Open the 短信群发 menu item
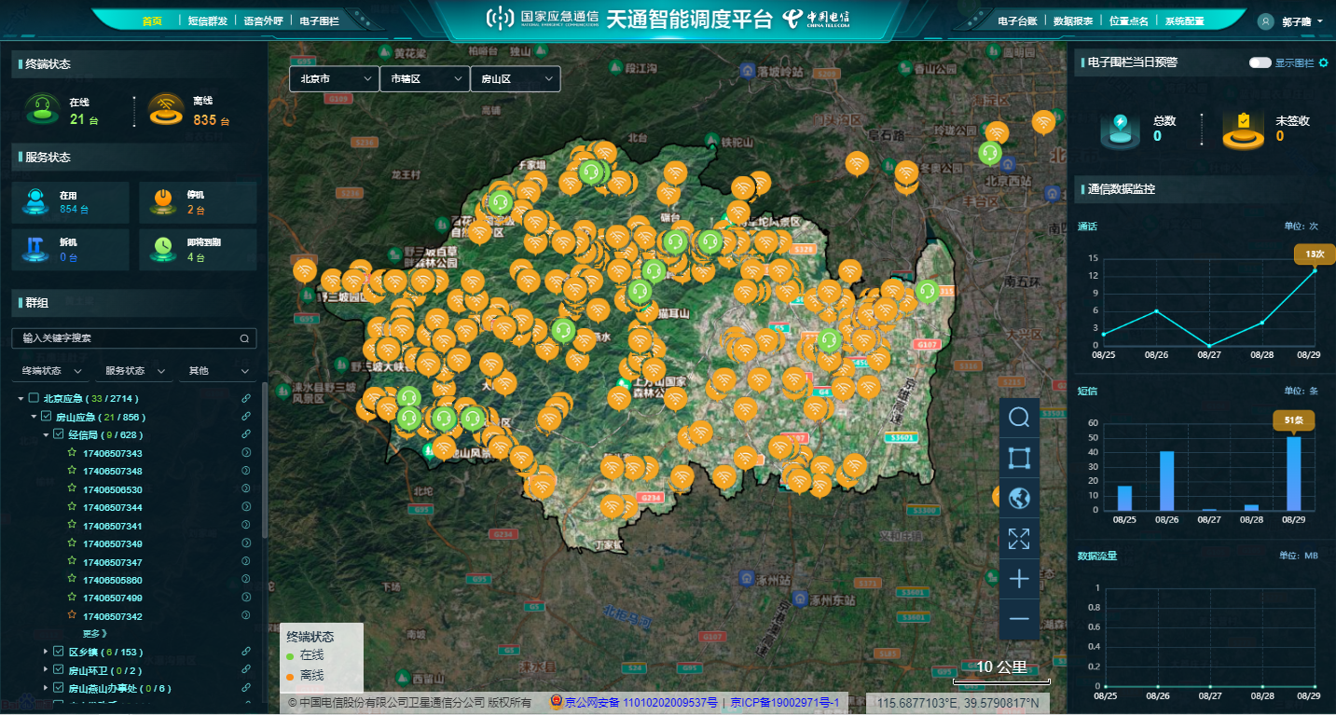The height and width of the screenshot is (715, 1336). point(207,21)
